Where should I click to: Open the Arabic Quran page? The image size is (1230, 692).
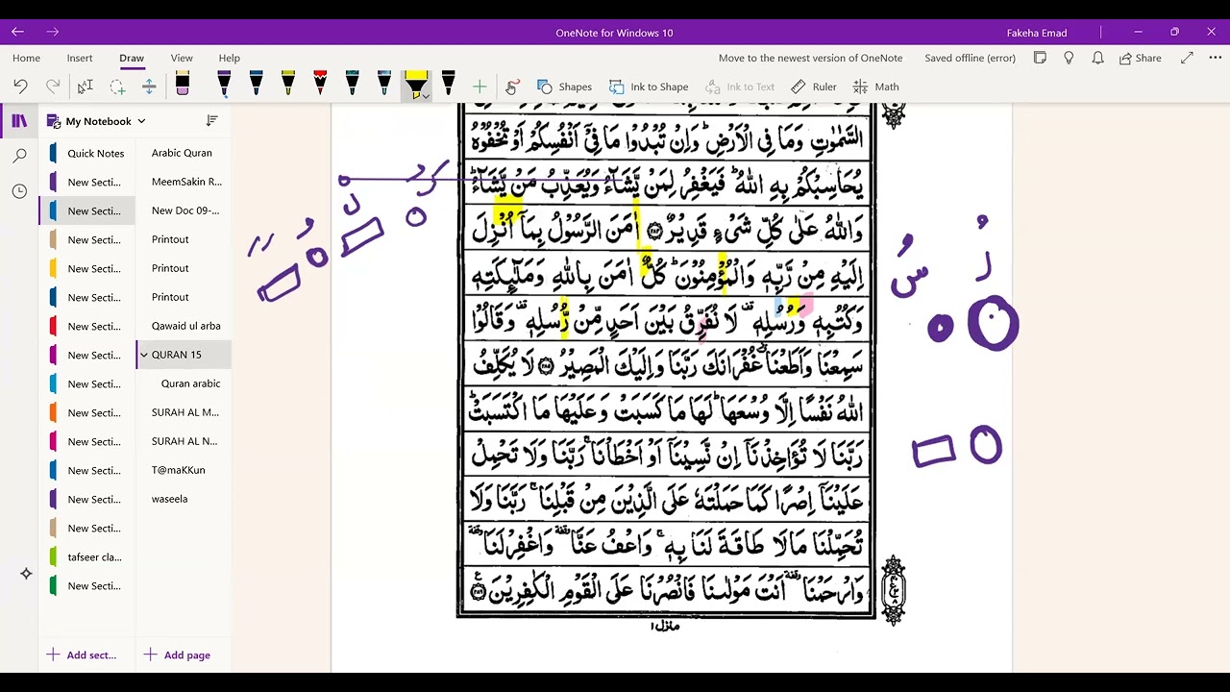184,153
